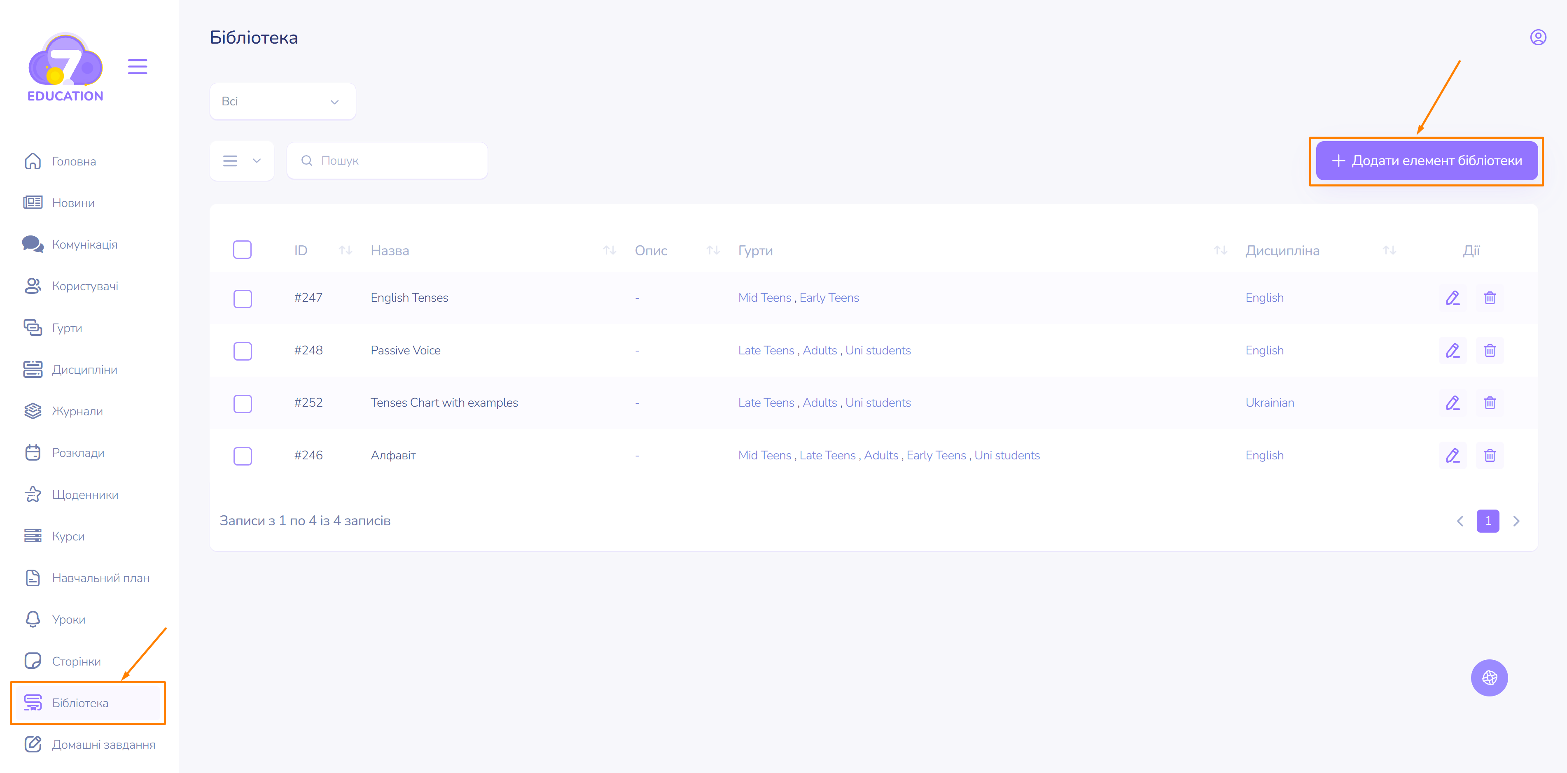
Task: Go to next page arrow in pagination
Action: [1516, 521]
